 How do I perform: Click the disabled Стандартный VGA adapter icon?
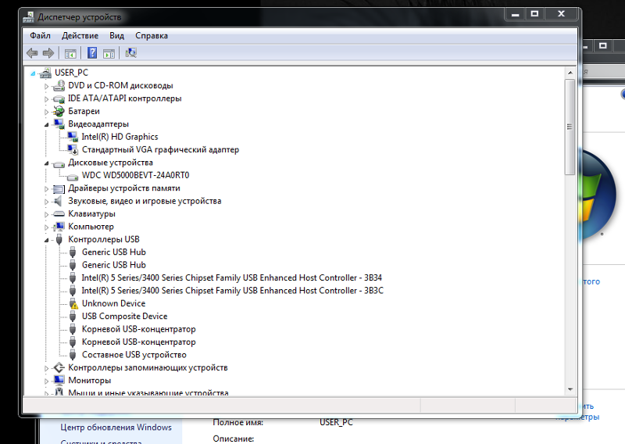click(x=73, y=149)
